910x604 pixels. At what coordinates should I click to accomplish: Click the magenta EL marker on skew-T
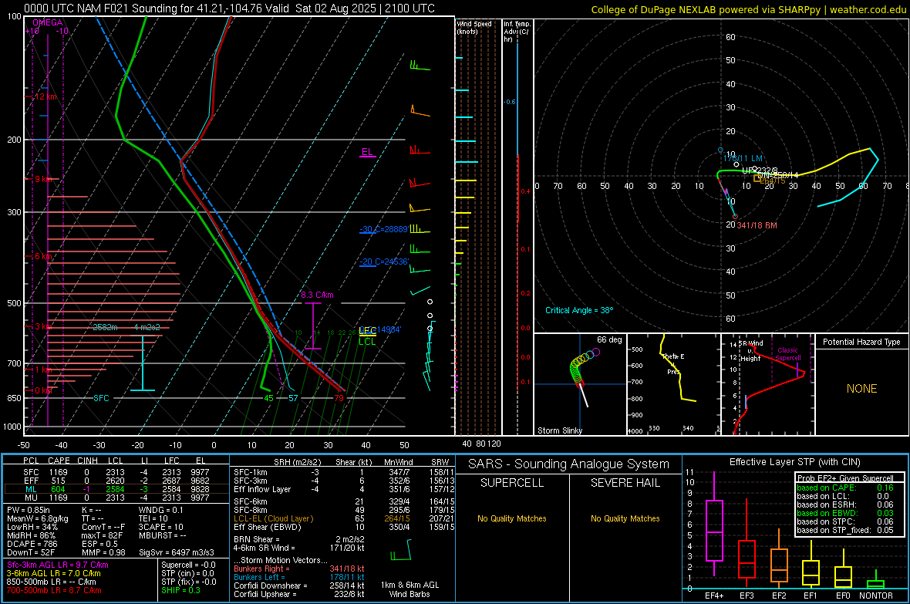point(367,152)
